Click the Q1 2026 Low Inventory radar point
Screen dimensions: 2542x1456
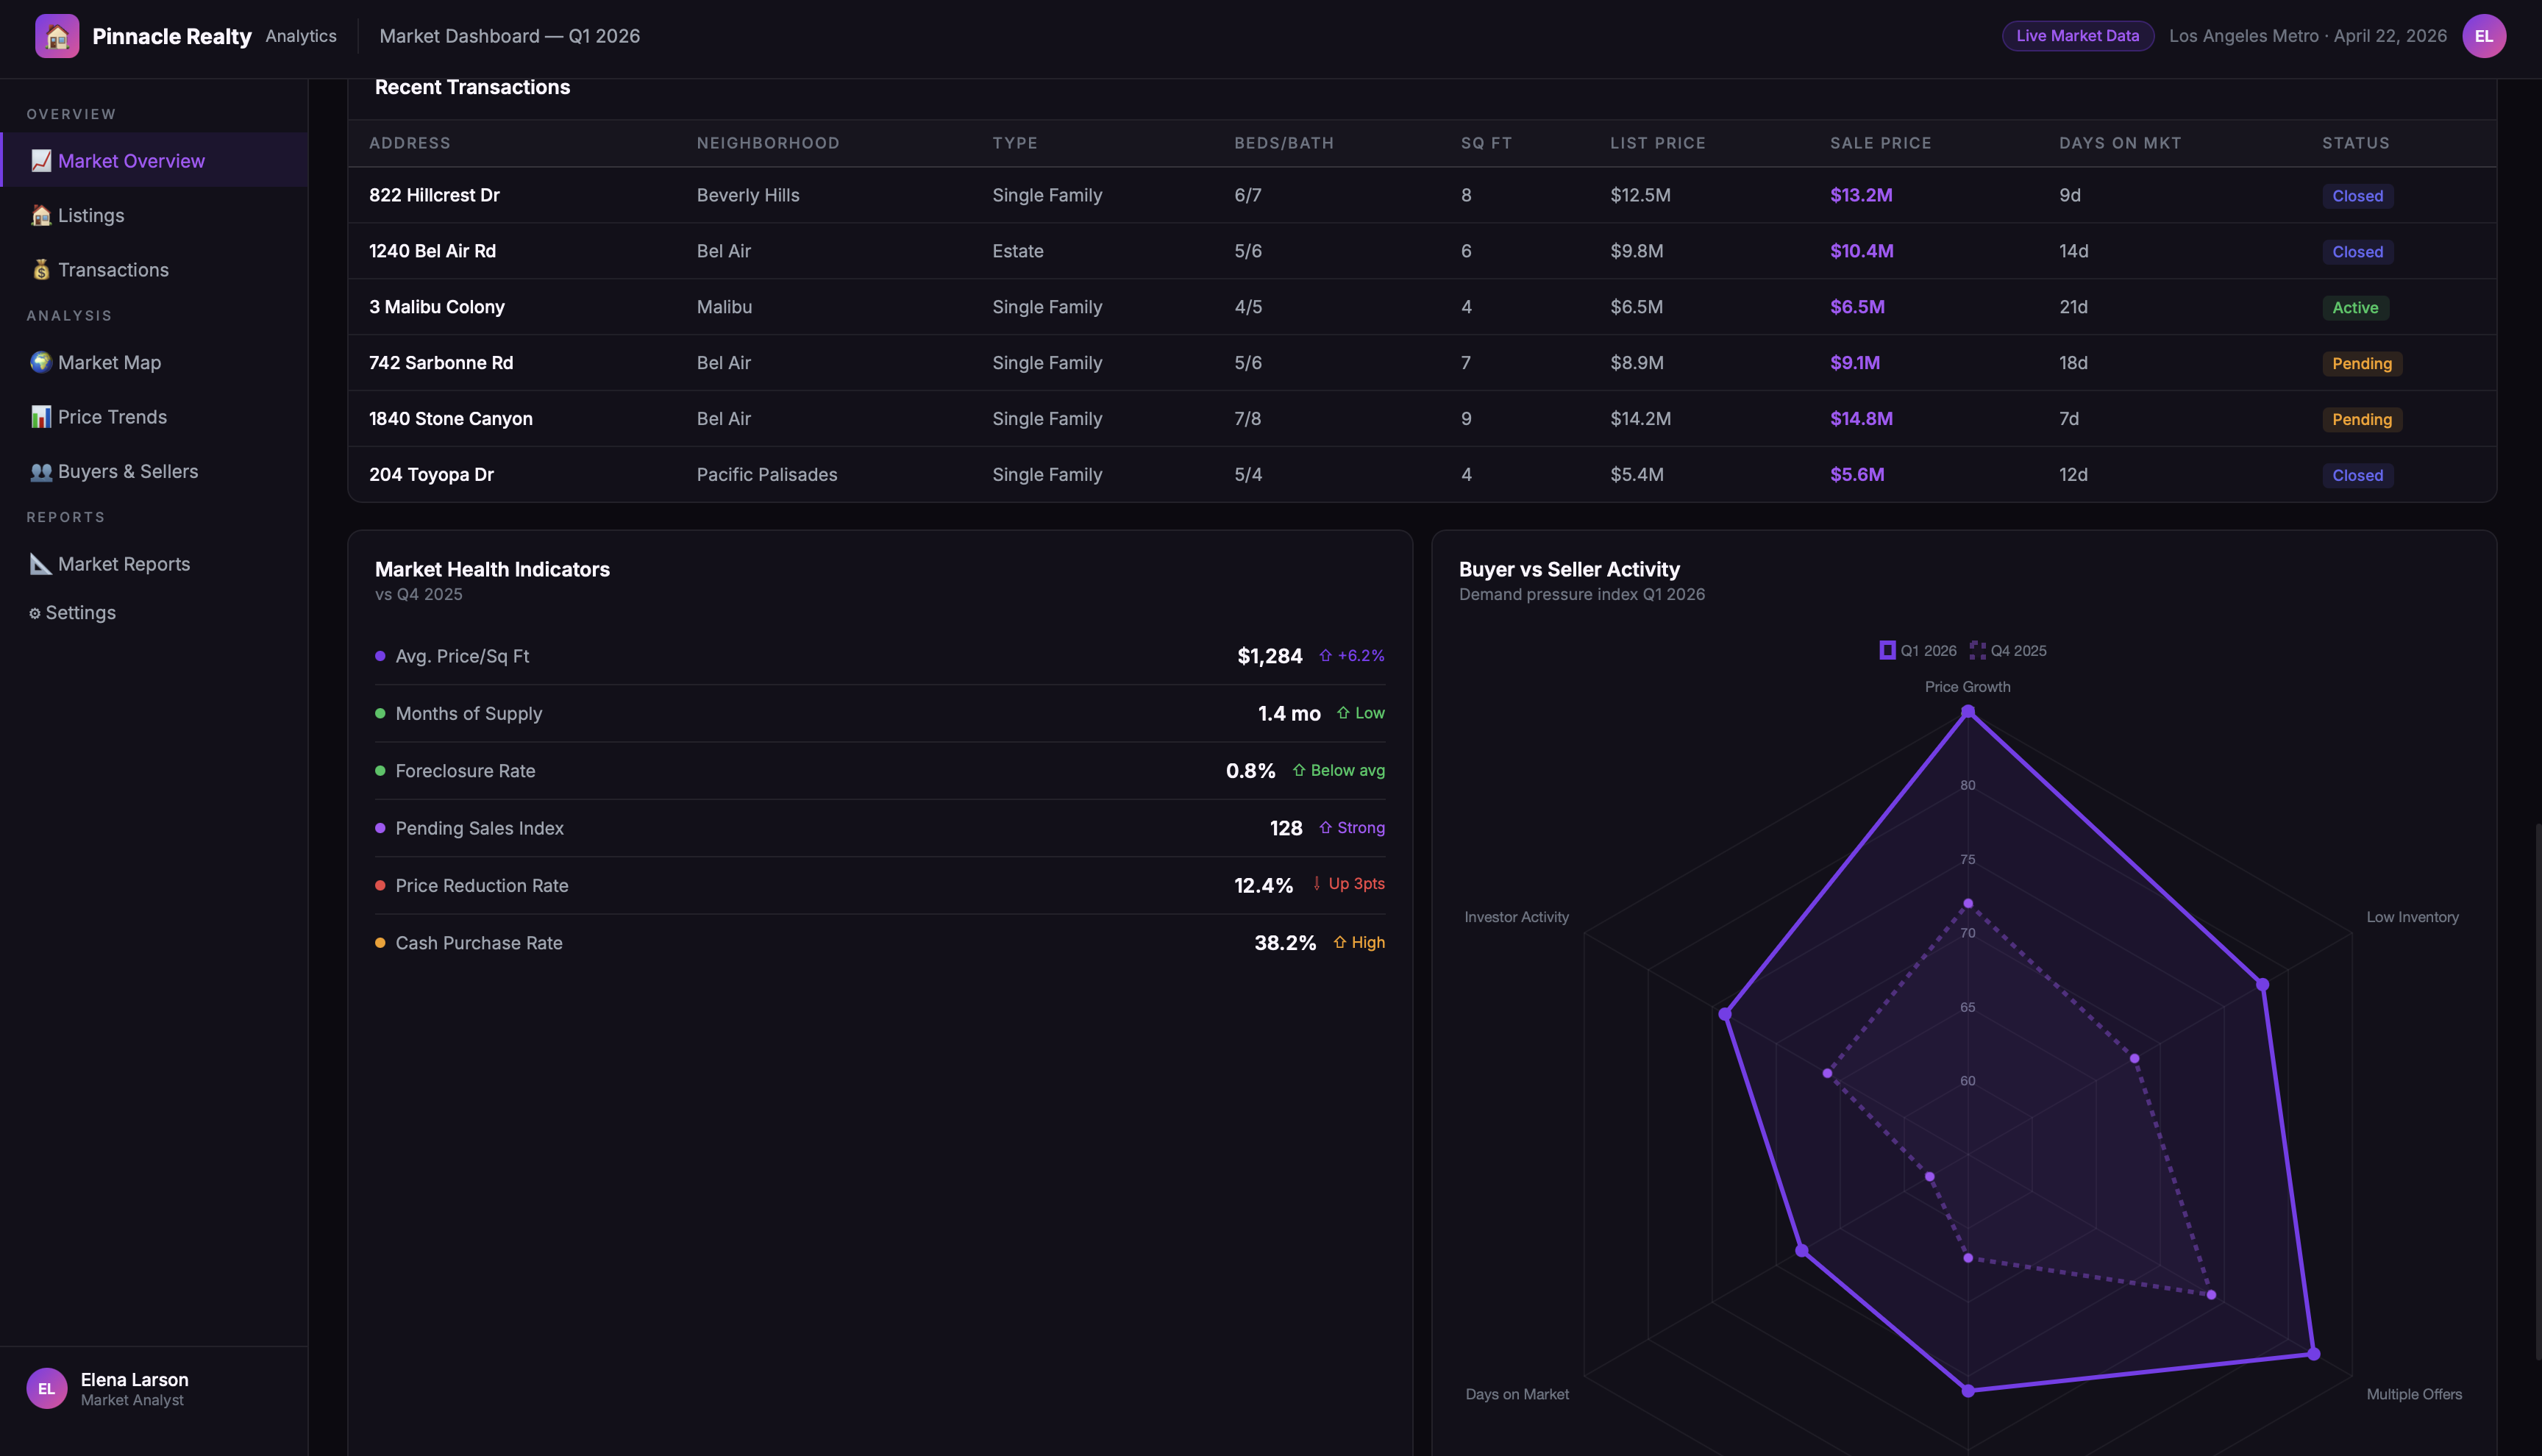[x=2263, y=985]
